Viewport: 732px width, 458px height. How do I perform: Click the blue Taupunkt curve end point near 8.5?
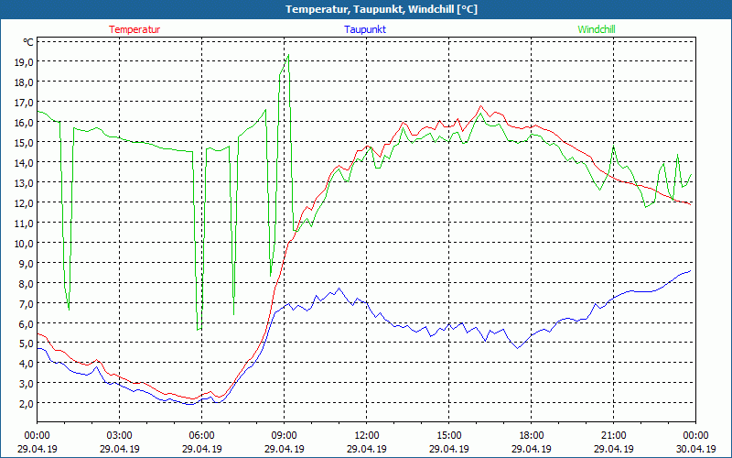pyautogui.click(x=691, y=270)
